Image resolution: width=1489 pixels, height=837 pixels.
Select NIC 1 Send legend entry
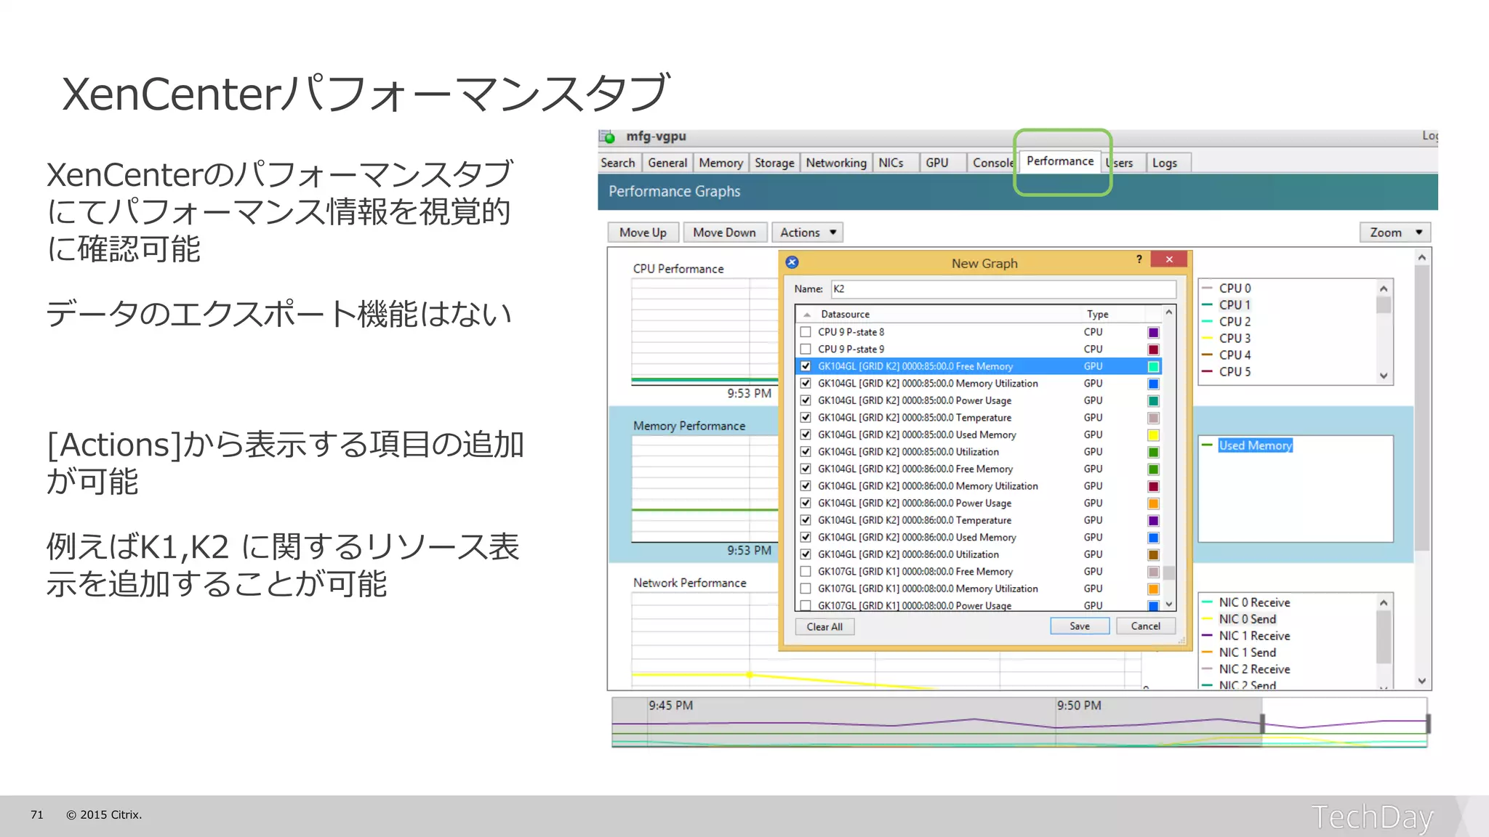pos(1247,652)
